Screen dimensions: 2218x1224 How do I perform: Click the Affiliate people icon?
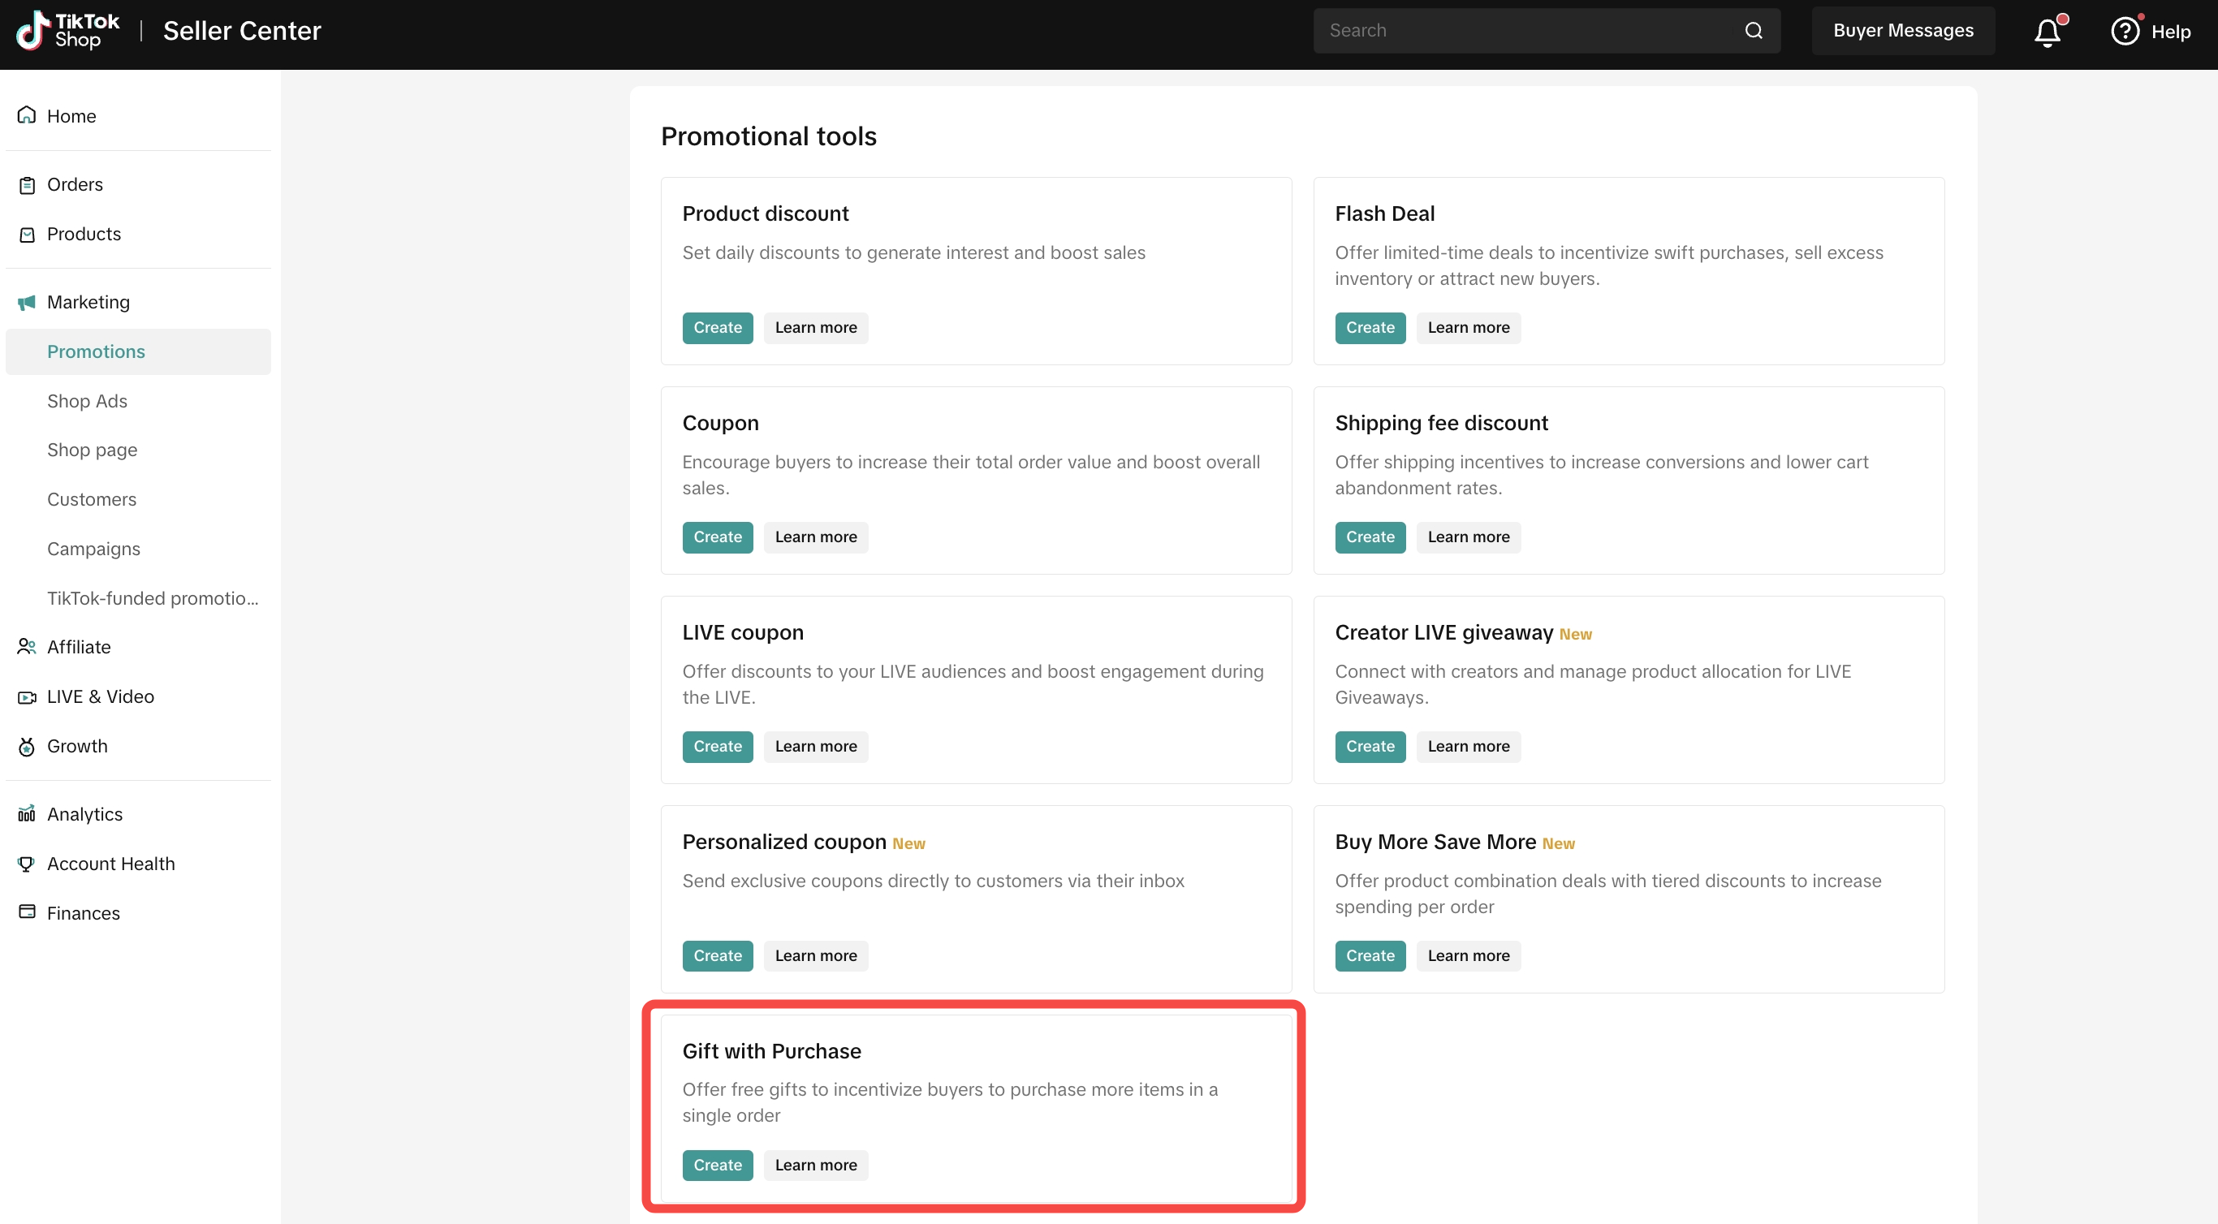click(x=27, y=647)
